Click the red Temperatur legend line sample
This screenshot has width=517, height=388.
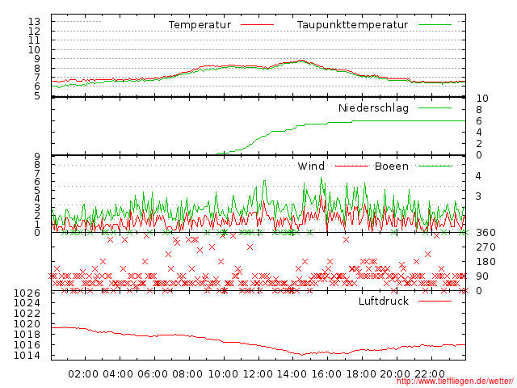point(257,25)
